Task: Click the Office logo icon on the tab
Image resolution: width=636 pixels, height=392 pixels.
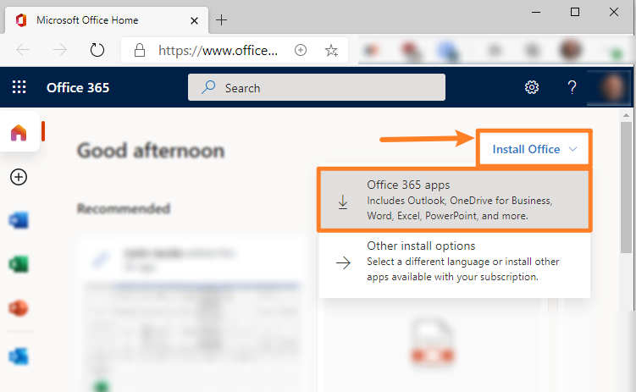Action: pyautogui.click(x=21, y=19)
